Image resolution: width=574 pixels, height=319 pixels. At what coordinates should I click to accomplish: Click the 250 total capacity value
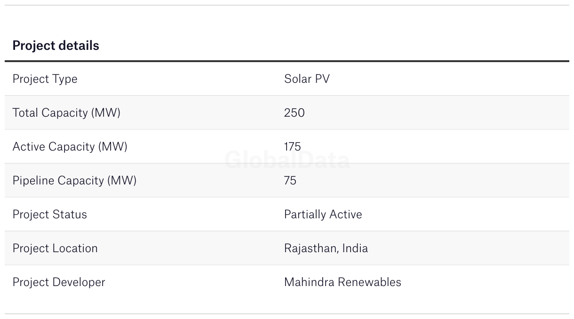click(x=295, y=113)
